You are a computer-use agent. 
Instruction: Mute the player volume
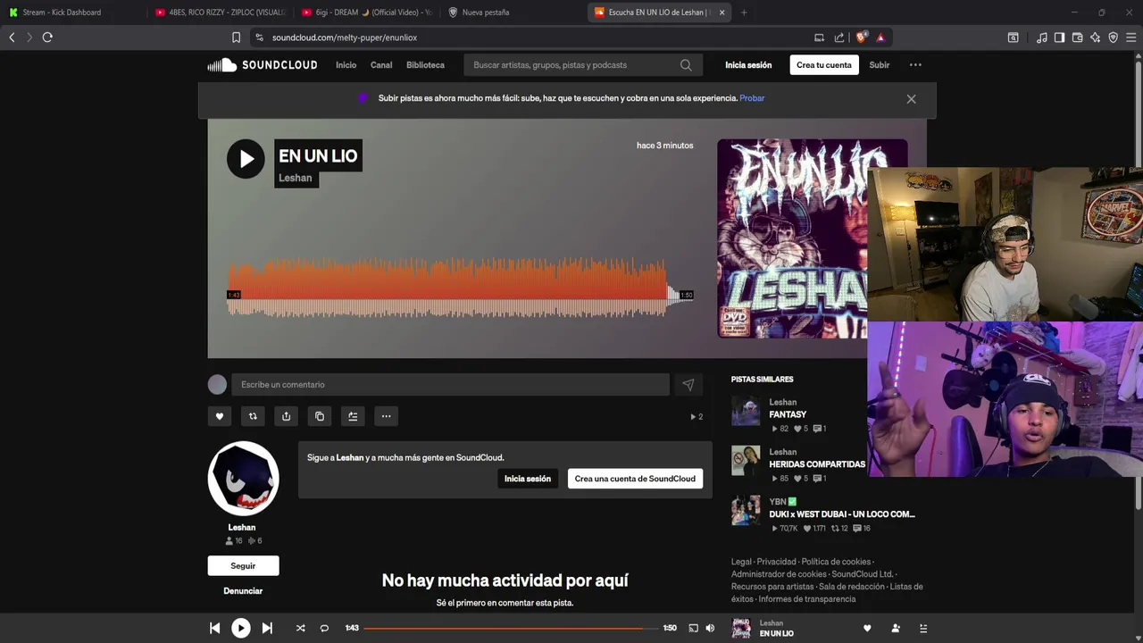[710, 629]
